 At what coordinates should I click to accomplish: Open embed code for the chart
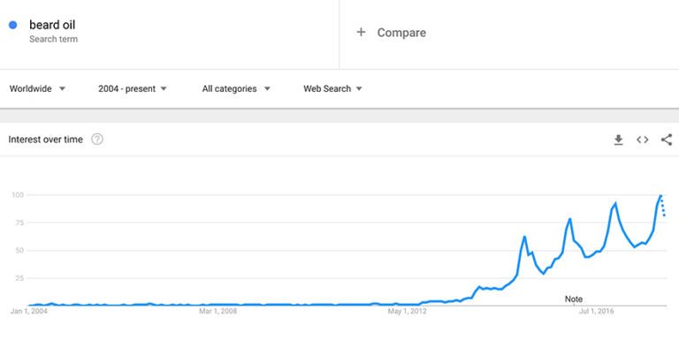(x=642, y=140)
